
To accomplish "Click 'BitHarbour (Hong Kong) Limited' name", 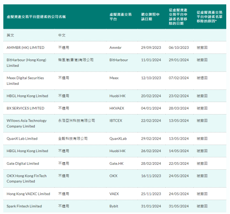I will (x=26, y=63).
